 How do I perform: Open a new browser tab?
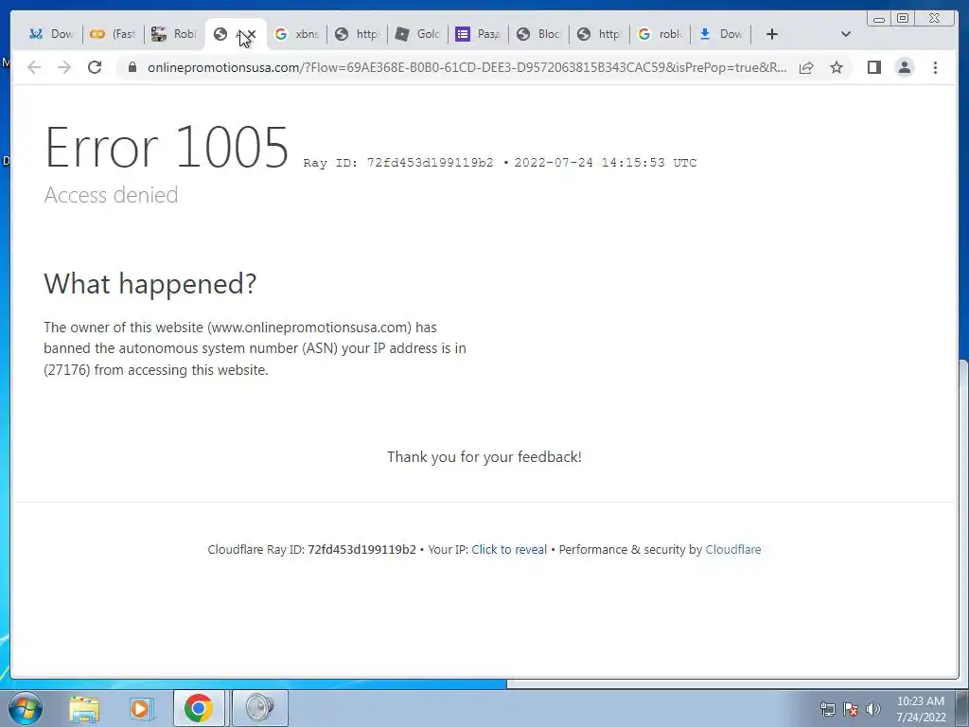[772, 34]
